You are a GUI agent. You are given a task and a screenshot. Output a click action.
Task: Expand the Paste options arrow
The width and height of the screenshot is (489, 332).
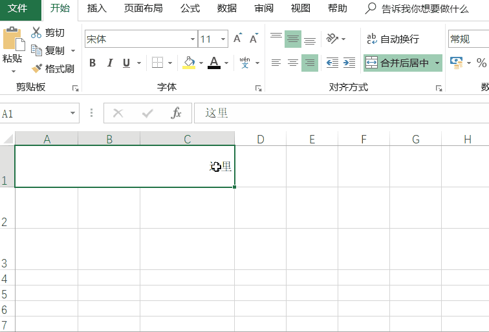tap(14, 71)
